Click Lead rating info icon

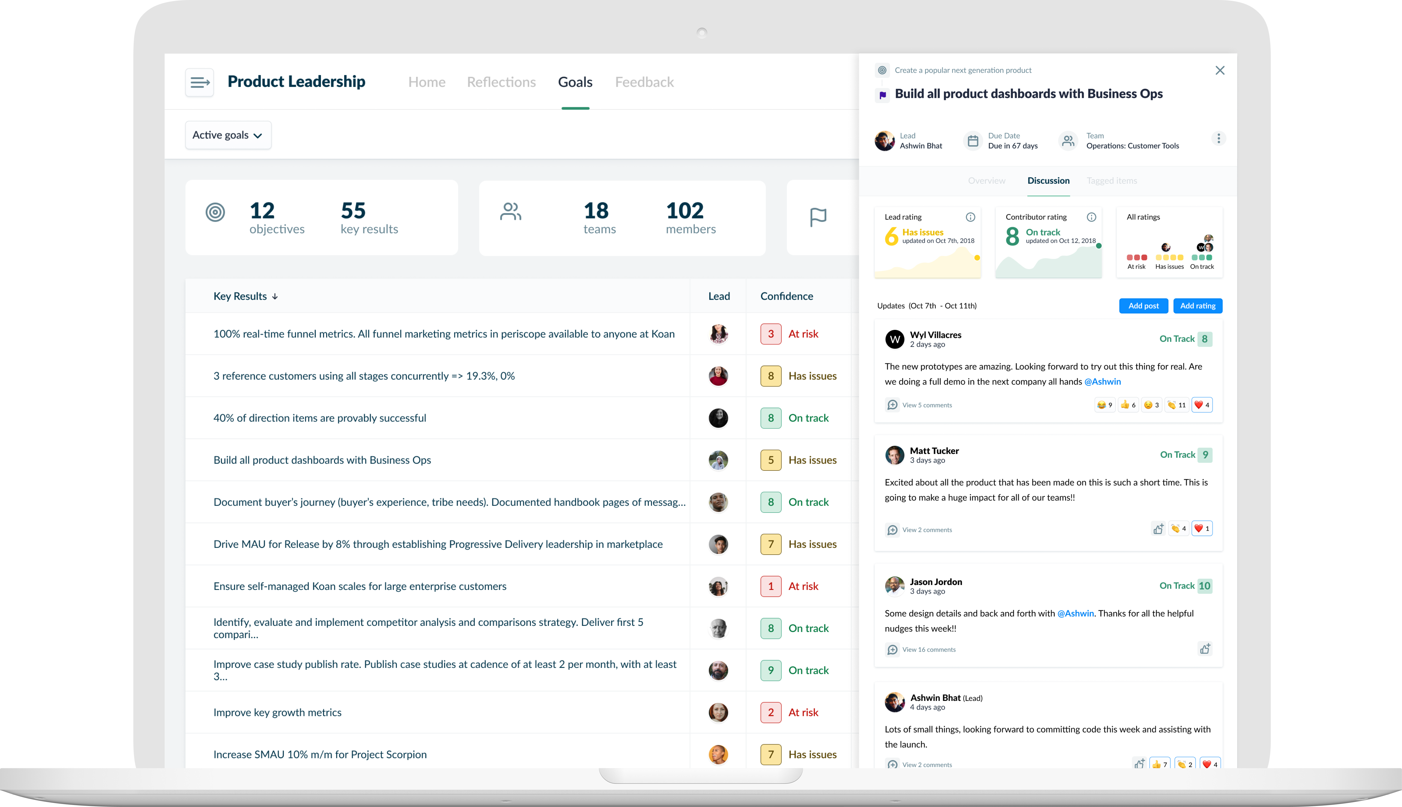(x=971, y=217)
